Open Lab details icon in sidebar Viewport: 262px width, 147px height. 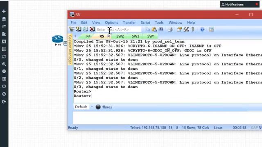click(4, 79)
